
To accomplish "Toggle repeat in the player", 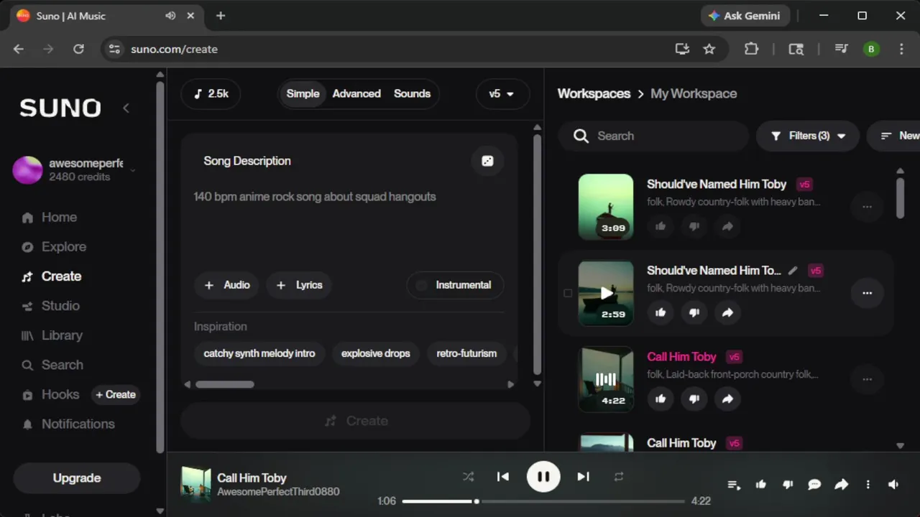I will [618, 476].
